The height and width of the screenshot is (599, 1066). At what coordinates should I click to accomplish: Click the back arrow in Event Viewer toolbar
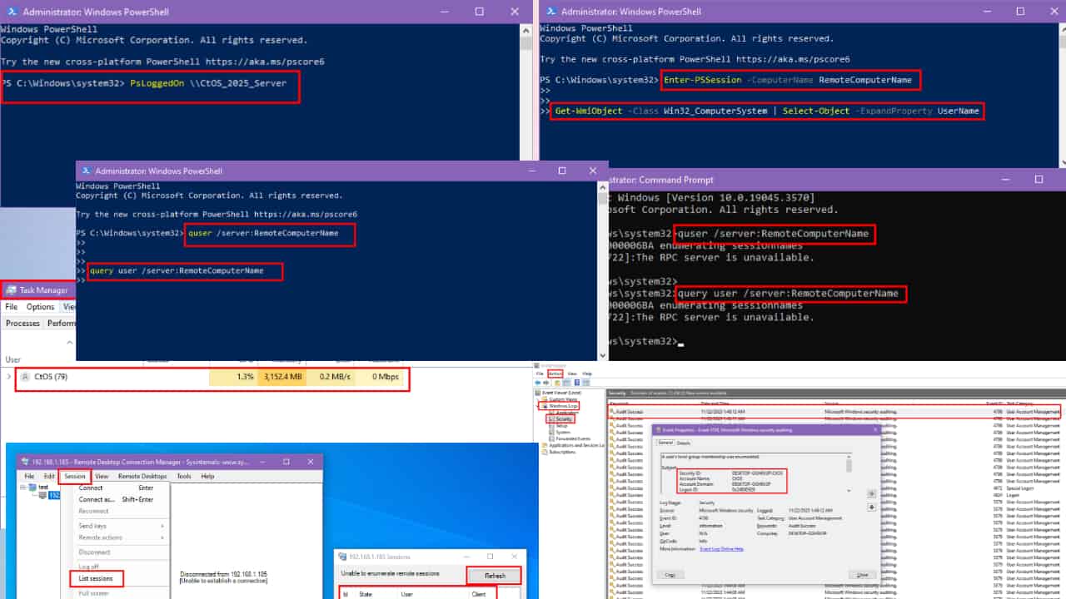[x=536, y=383]
